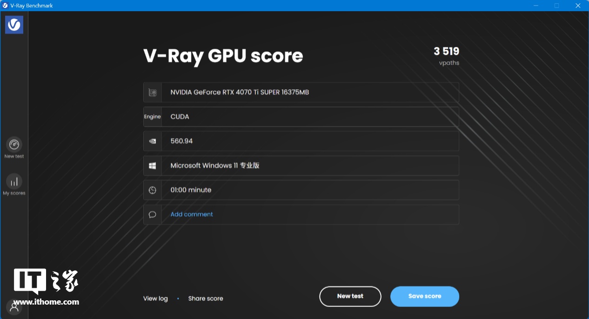
Task: Click the clock icon beside 01:00 minute
Action: (x=153, y=190)
